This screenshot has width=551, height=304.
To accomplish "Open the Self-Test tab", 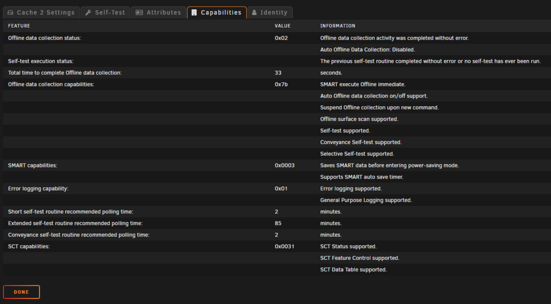I will tap(105, 12).
